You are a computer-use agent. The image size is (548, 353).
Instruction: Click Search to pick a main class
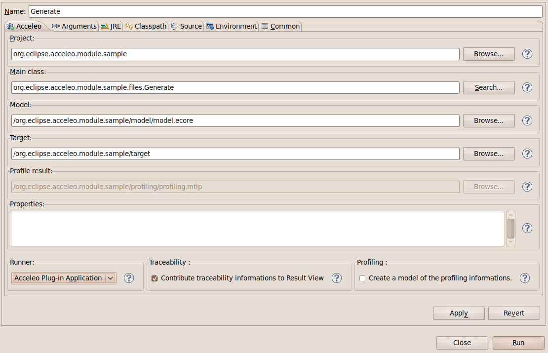pos(488,87)
